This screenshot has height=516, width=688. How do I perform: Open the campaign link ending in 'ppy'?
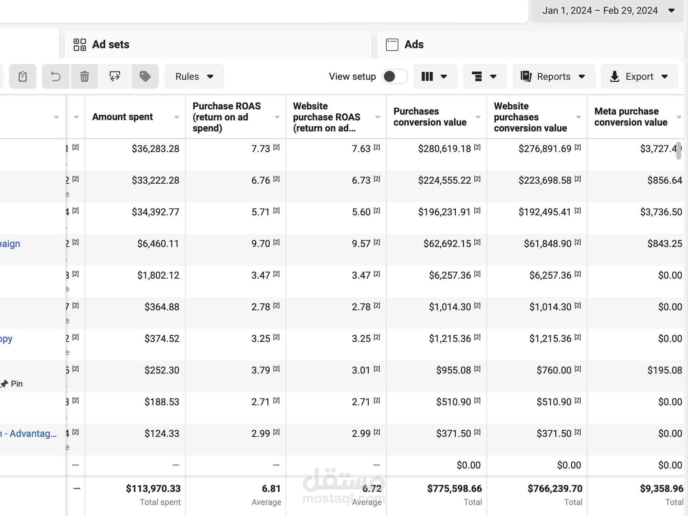coord(6,339)
